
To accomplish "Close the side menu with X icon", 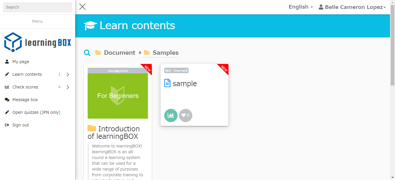I will coord(82,7).
